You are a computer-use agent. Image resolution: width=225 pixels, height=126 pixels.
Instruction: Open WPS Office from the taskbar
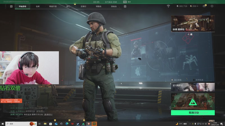tap(72, 124)
